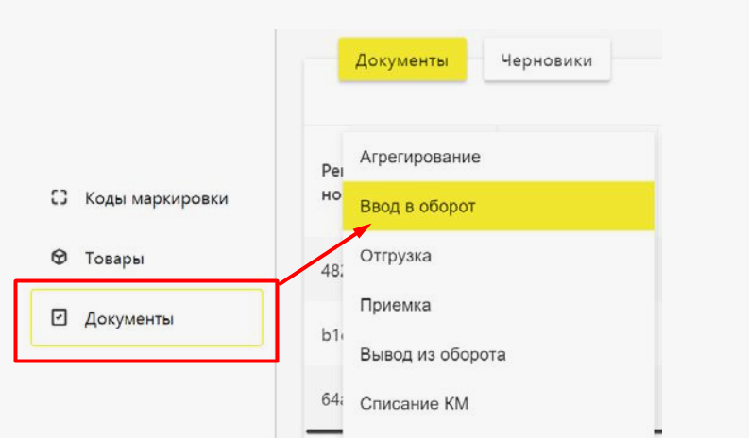Choose Агрегирование from the dropdown list
This screenshot has height=438, width=749.
click(420, 157)
